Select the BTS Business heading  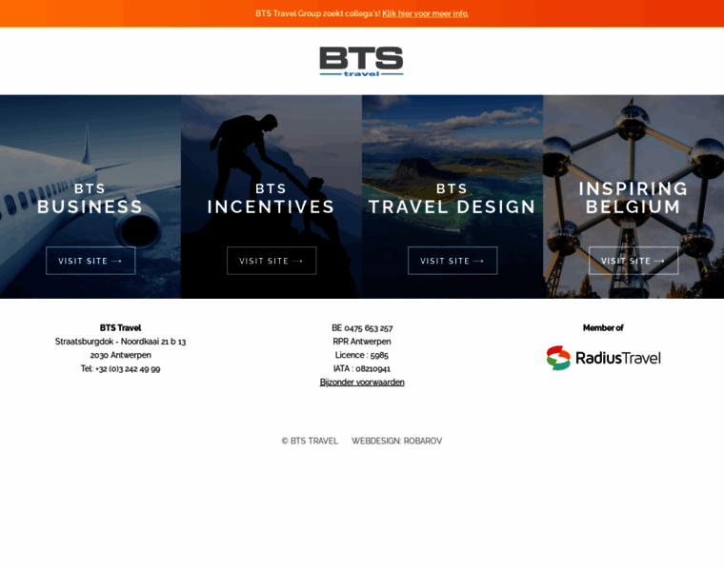pos(90,199)
